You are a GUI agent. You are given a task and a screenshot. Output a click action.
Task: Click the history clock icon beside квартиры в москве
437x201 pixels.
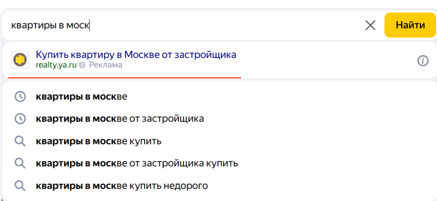point(20,97)
